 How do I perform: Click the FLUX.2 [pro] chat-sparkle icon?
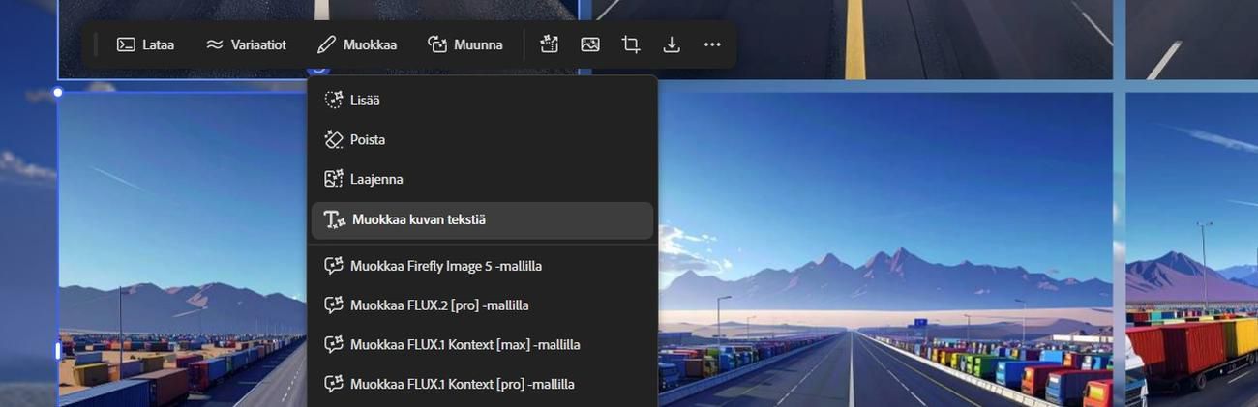click(x=334, y=305)
